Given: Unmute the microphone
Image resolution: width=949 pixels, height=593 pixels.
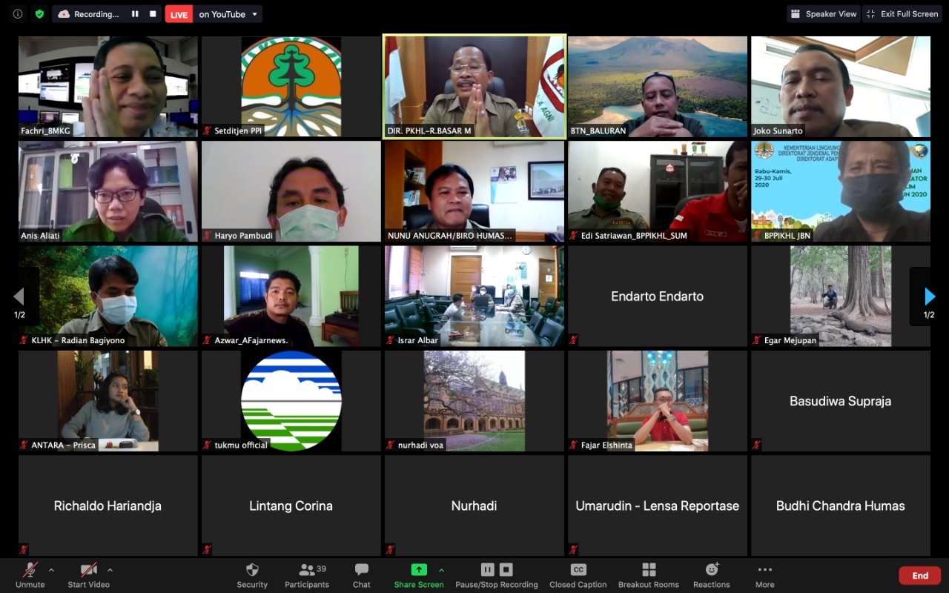Looking at the screenshot, I should (x=30, y=574).
